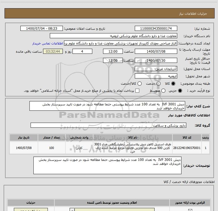Click the جزئیات اطلاعات نیاز header title
Image resolution: width=218 pixels, height=211 pixels.
click(x=193, y=14)
